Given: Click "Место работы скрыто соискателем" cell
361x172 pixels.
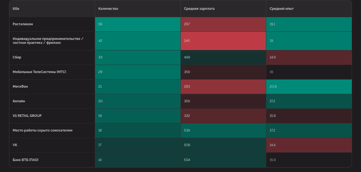Looking at the screenshot, I should [42, 130].
